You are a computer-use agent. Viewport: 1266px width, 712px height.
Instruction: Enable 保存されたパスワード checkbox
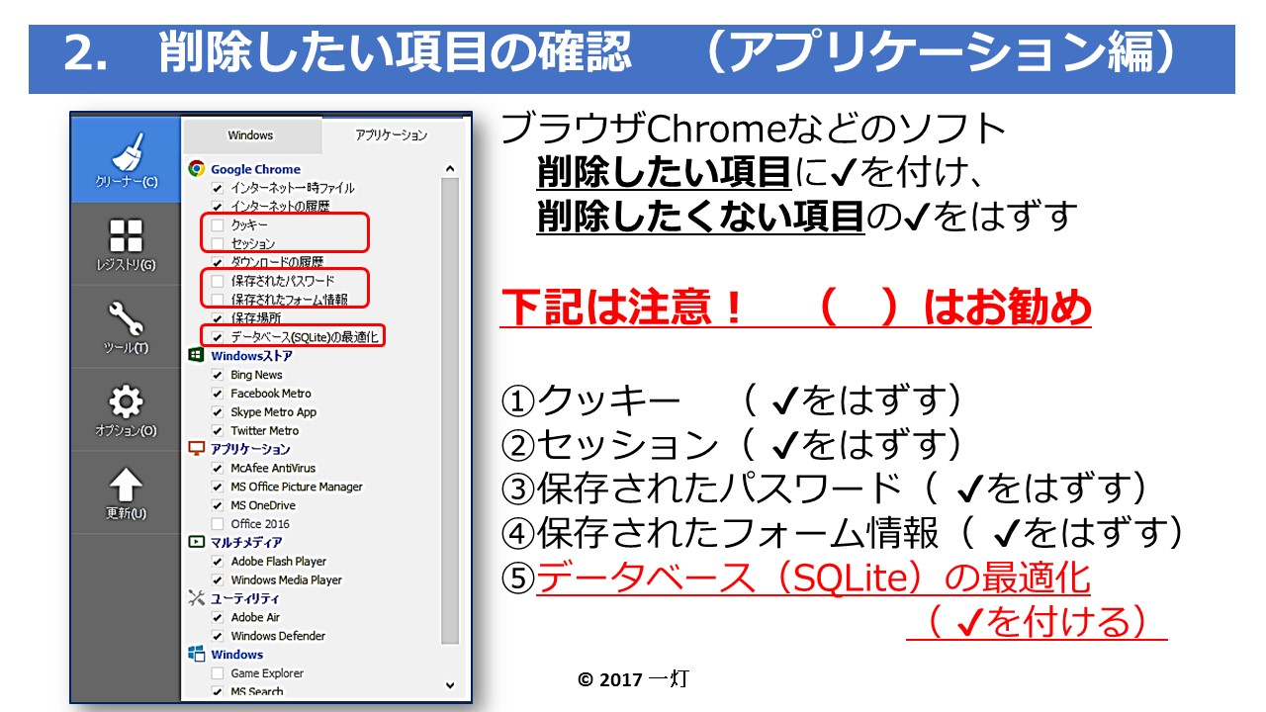218,281
